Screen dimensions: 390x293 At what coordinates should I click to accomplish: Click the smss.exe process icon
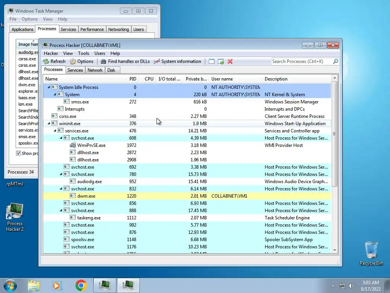(67, 101)
